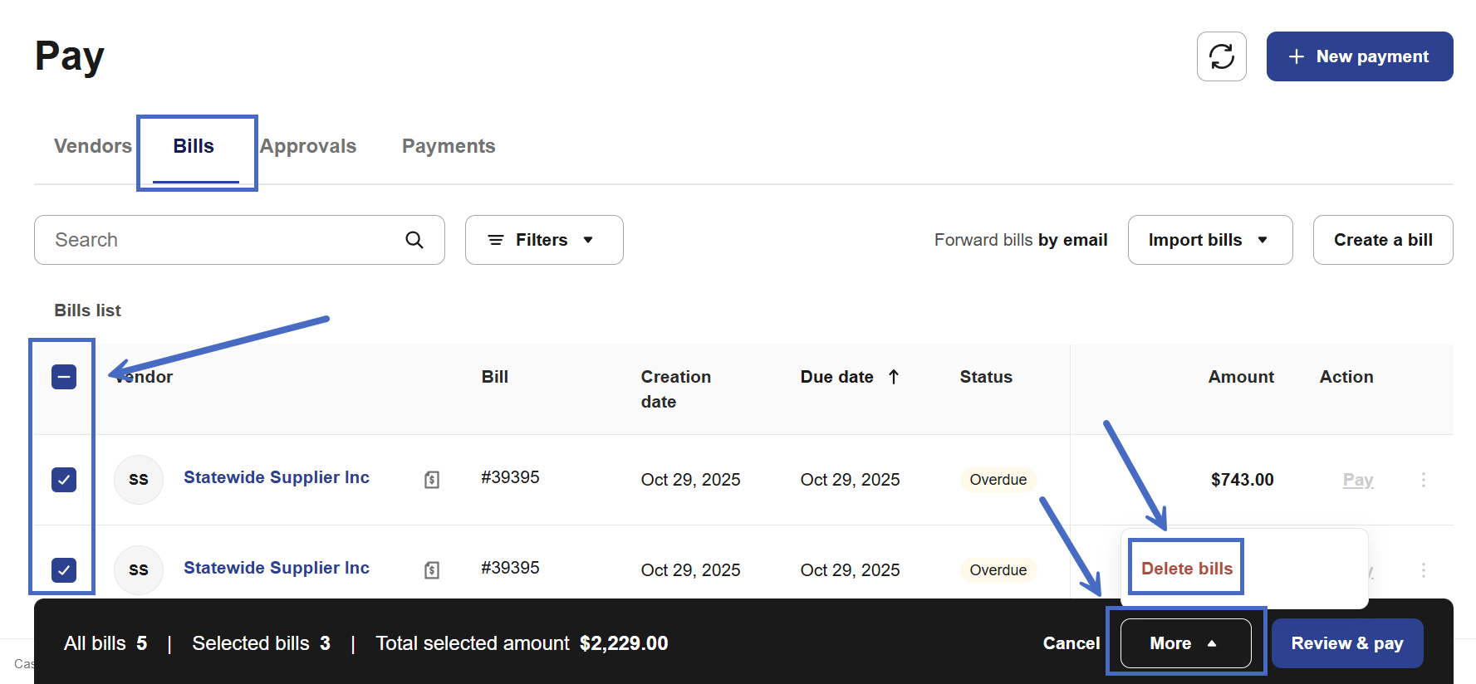Sort by Due date using the arrow
The image size is (1476, 684).
pos(894,377)
